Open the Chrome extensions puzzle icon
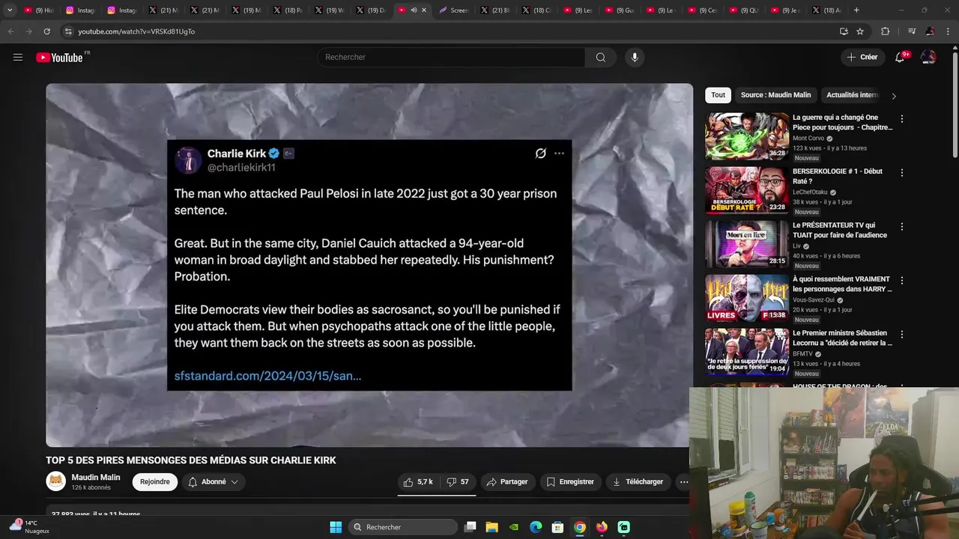This screenshot has height=539, width=959. (886, 31)
